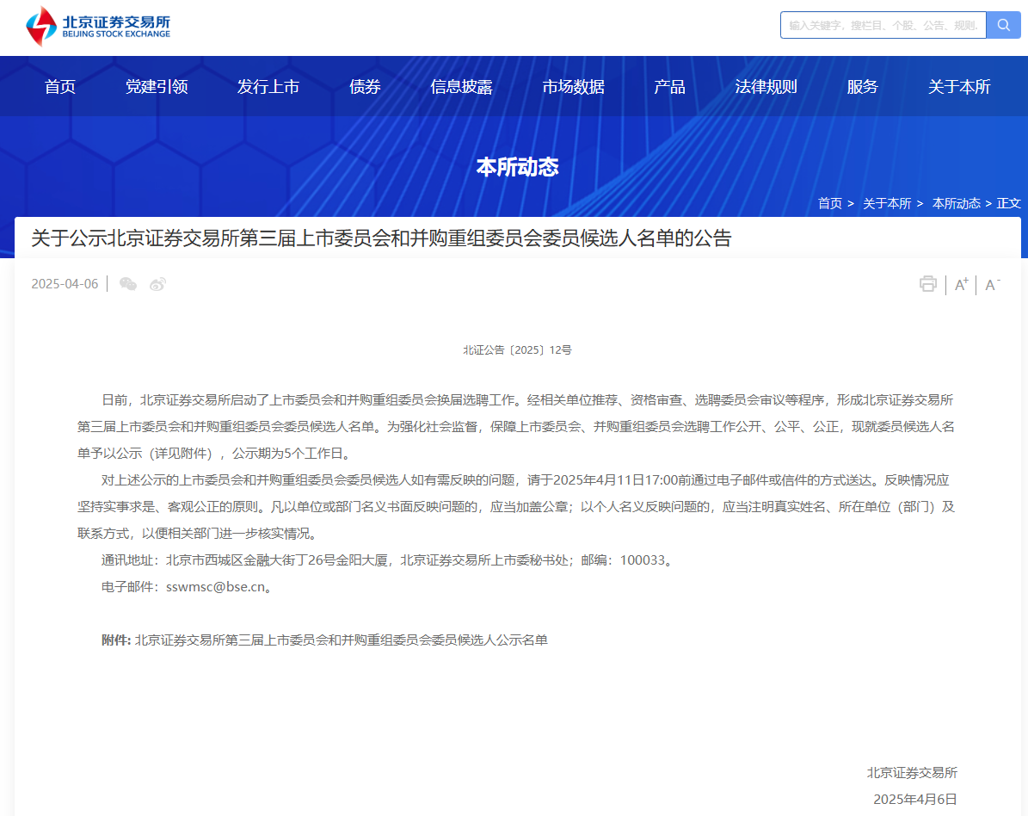Screen dimensions: 1028x816
Task: Open the 服务 navigation menu
Action: click(862, 87)
